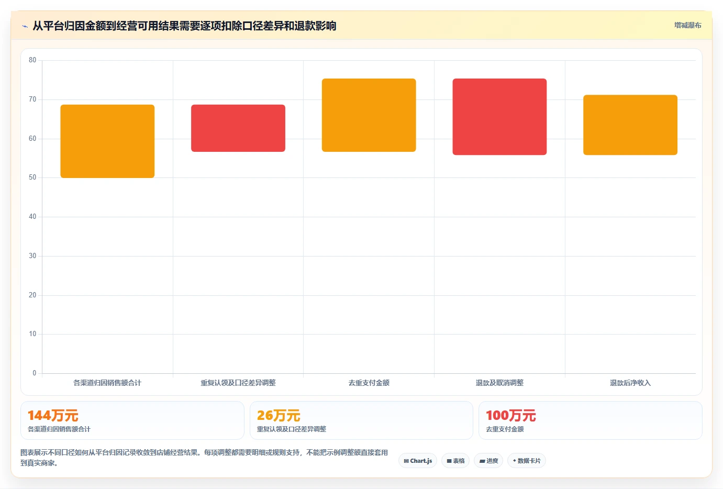Click the chart title starting 从平台归因金额
Viewport: 723px width, 489px height.
click(184, 26)
